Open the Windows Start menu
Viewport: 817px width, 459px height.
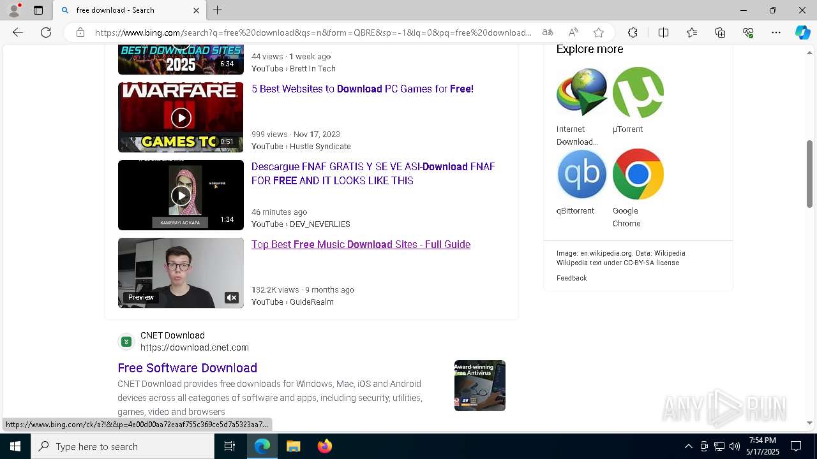click(x=15, y=446)
